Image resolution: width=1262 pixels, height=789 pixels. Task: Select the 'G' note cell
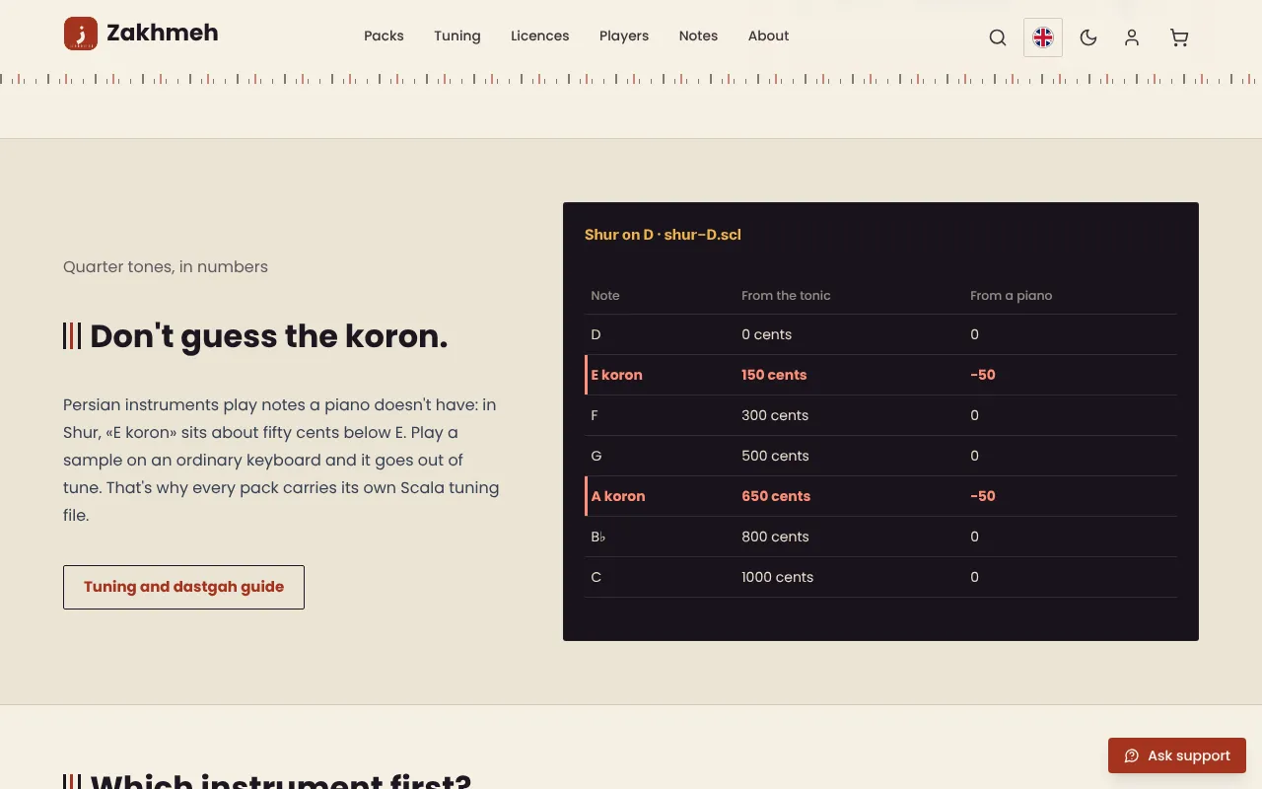click(596, 456)
